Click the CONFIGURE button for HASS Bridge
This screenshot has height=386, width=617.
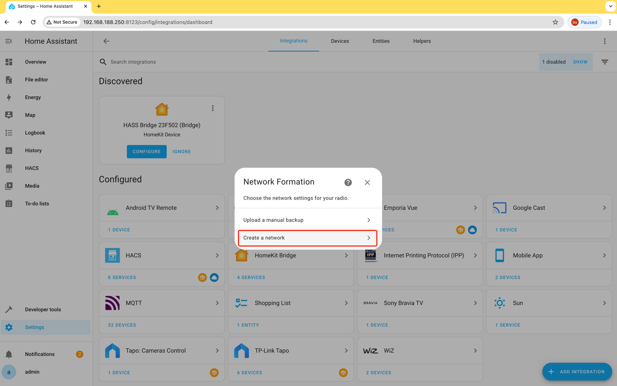click(x=146, y=151)
